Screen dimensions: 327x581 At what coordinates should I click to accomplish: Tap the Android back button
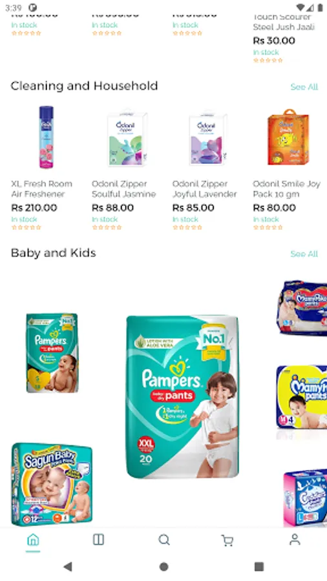coord(67,566)
